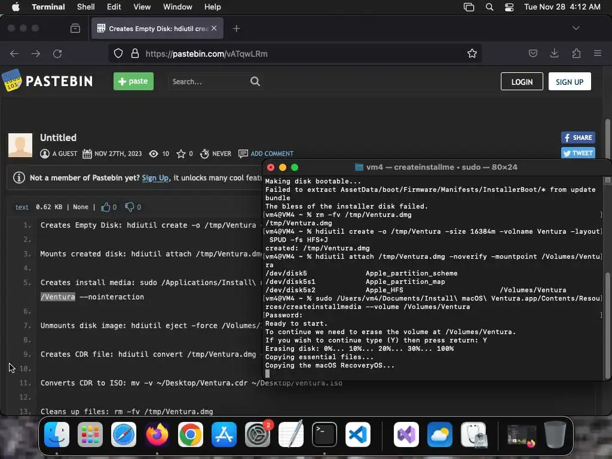
Task: Open Disk Utility from the dock
Action: 473,434
